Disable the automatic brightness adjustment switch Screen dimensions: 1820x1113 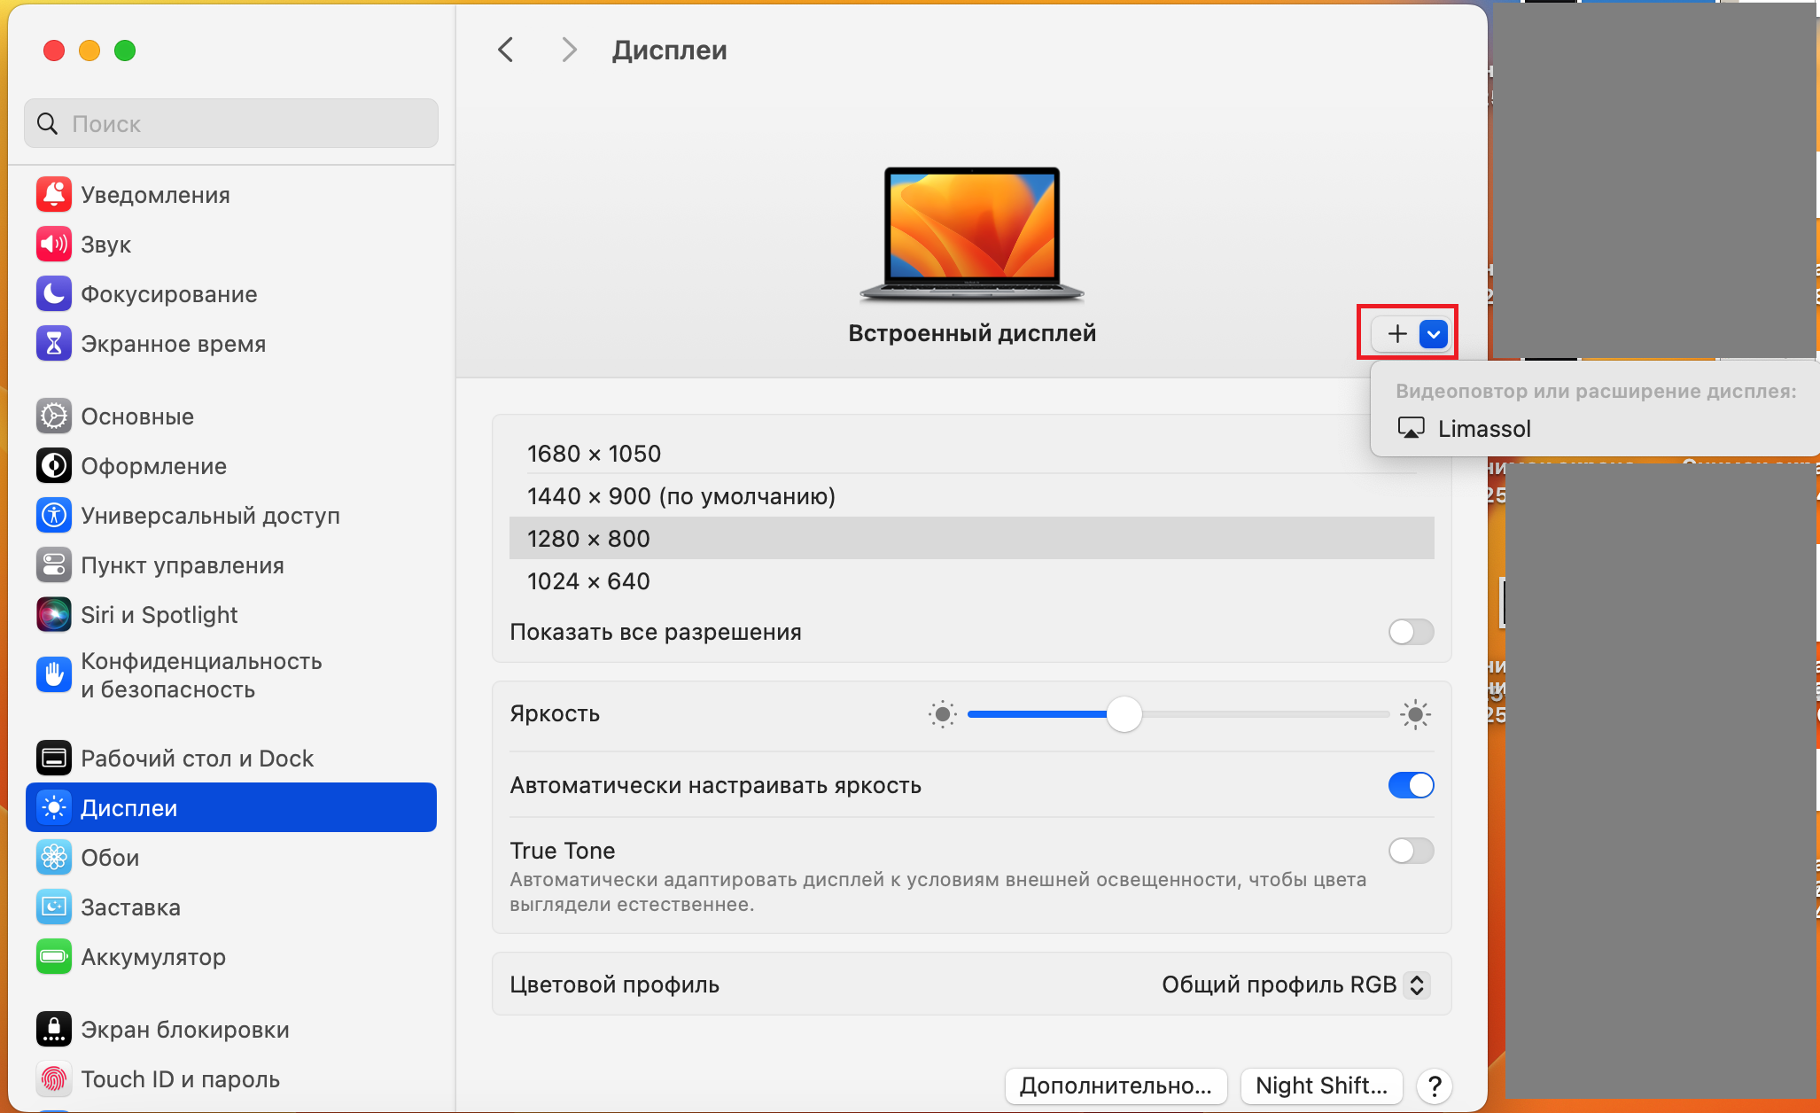[1411, 785]
